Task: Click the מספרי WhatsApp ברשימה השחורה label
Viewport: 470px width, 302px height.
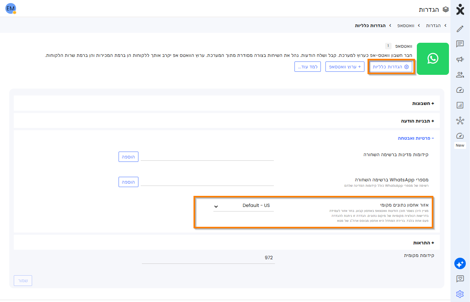Action: (x=392, y=179)
